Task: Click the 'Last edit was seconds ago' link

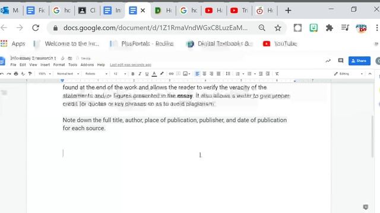Action: [x=131, y=64]
